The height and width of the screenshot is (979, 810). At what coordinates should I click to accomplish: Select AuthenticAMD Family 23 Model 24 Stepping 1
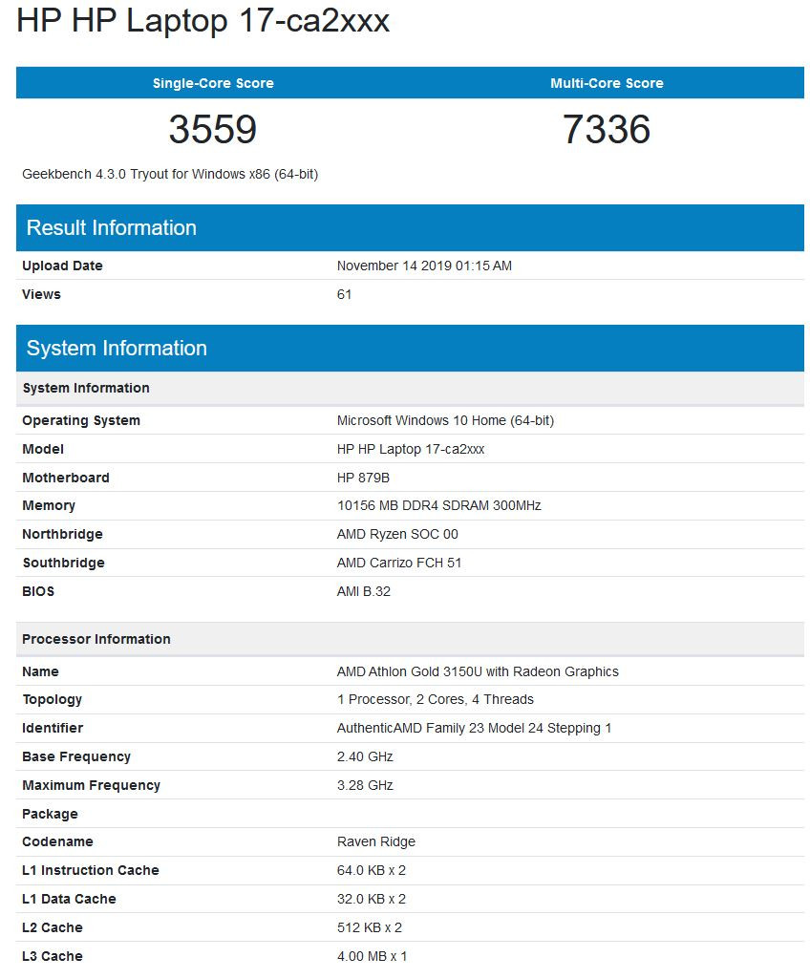474,729
